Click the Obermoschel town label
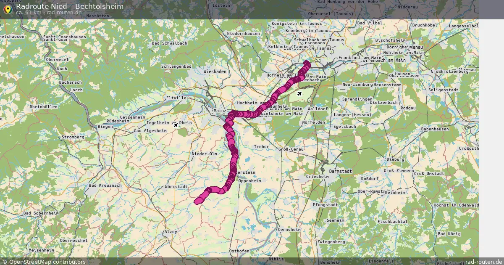This screenshot has width=504, height=265. (73, 241)
